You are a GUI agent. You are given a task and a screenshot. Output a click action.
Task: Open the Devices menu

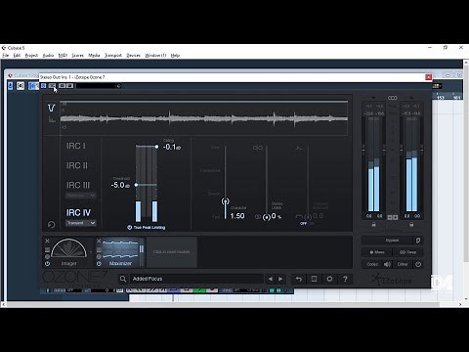coord(133,56)
